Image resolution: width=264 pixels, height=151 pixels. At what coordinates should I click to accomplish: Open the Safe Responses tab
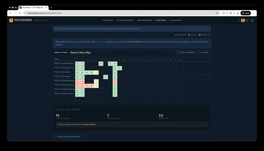tap(145, 20)
